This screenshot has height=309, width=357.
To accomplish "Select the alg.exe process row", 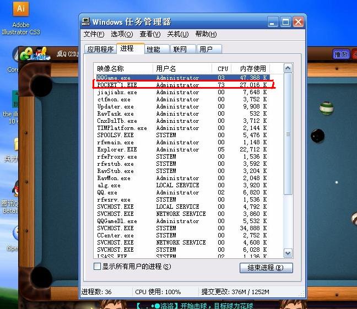I will (182, 185).
